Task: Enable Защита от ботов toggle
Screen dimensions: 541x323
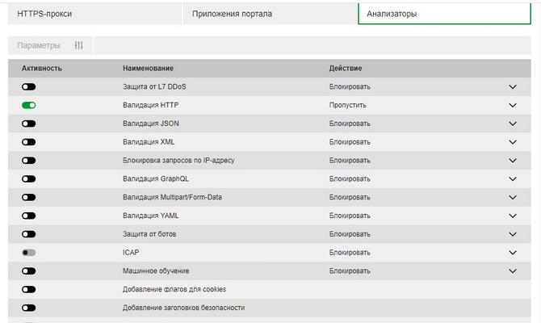Action: coord(29,234)
